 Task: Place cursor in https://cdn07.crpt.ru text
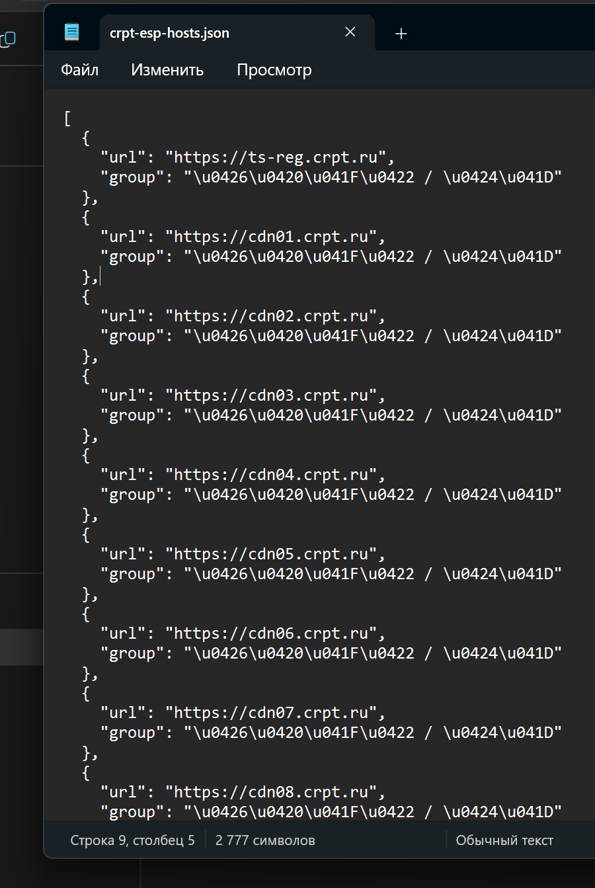coord(271,713)
